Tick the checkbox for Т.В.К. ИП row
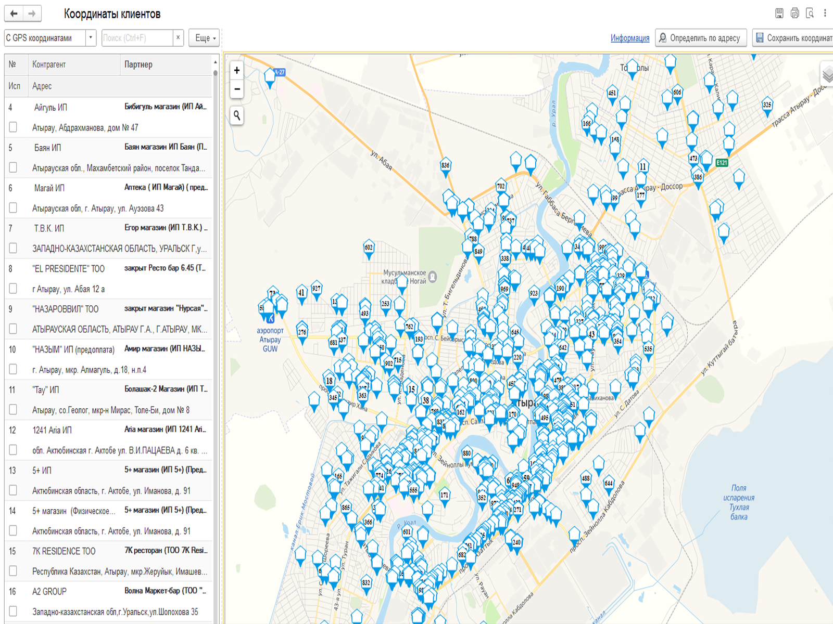This screenshot has height=624, width=833. (13, 248)
